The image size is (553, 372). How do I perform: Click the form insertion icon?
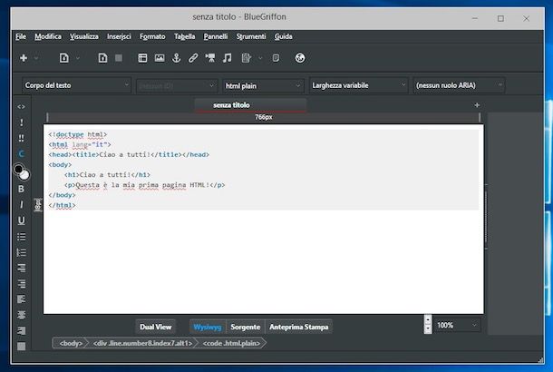[x=247, y=58]
